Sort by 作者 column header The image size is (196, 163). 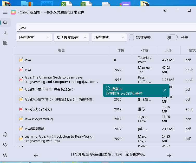point(145,50)
